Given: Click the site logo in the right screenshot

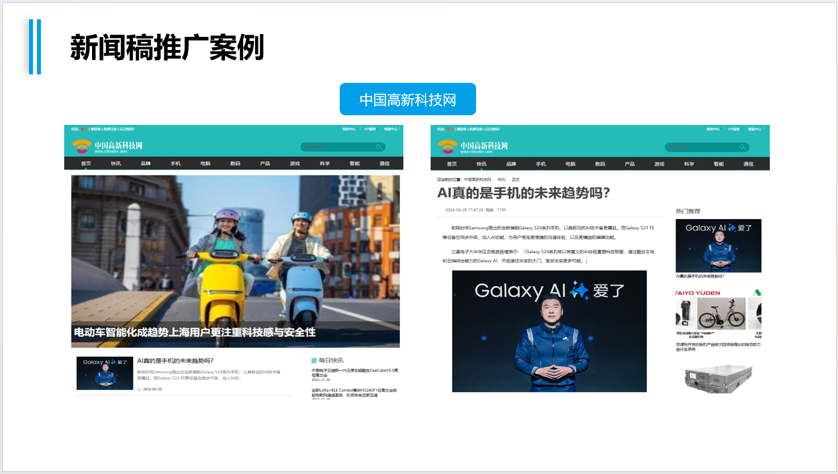Looking at the screenshot, I should [x=473, y=146].
